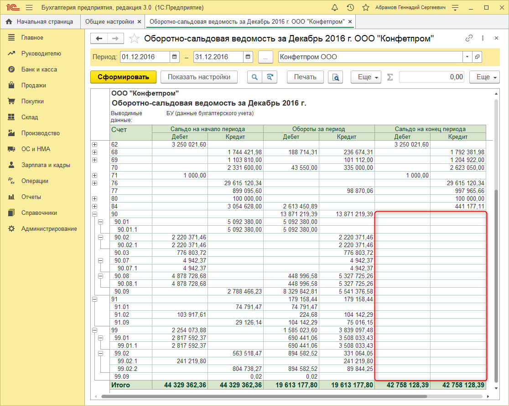Image resolution: width=509 pixels, height=406 pixels.
Task: Open the Еще dropdown beside print preview
Action: click(x=366, y=77)
